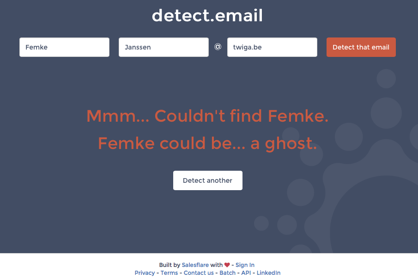Screen dimensions: 418x279
Task: Open the Batch link in footer
Action: click(x=227, y=273)
